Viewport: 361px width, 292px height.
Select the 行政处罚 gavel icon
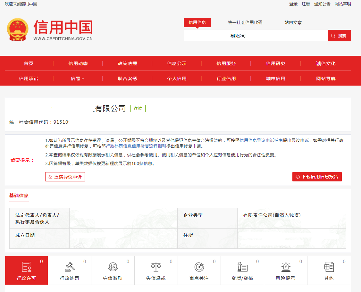(70, 267)
